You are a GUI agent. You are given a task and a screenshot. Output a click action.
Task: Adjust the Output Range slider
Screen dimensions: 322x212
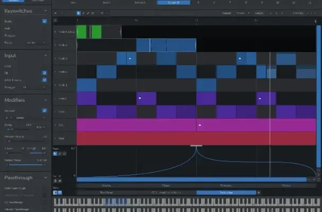27,164
